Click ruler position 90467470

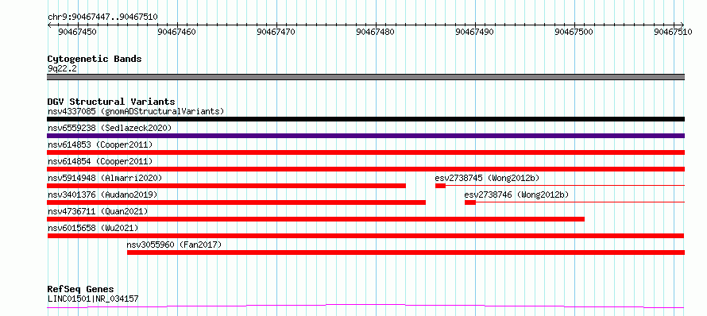(x=275, y=32)
